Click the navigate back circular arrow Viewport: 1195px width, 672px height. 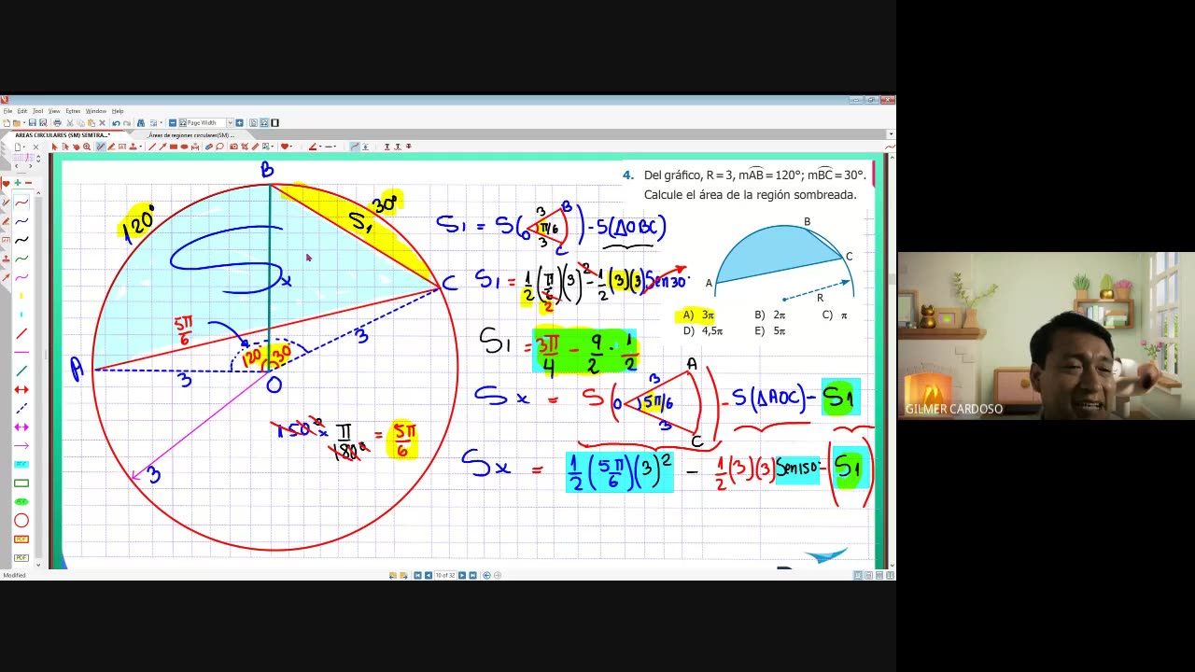coord(486,575)
